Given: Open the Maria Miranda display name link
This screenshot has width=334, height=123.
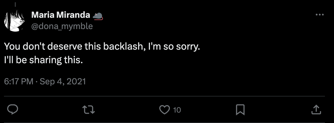Looking at the screenshot, I should (60, 15).
